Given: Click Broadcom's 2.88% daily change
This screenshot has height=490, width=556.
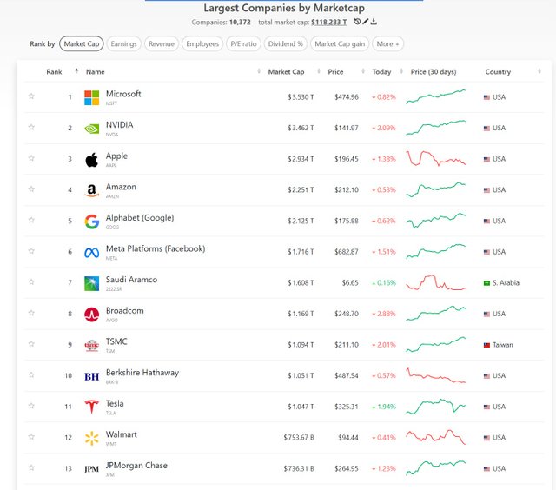Looking at the screenshot, I should pyautogui.click(x=384, y=314).
